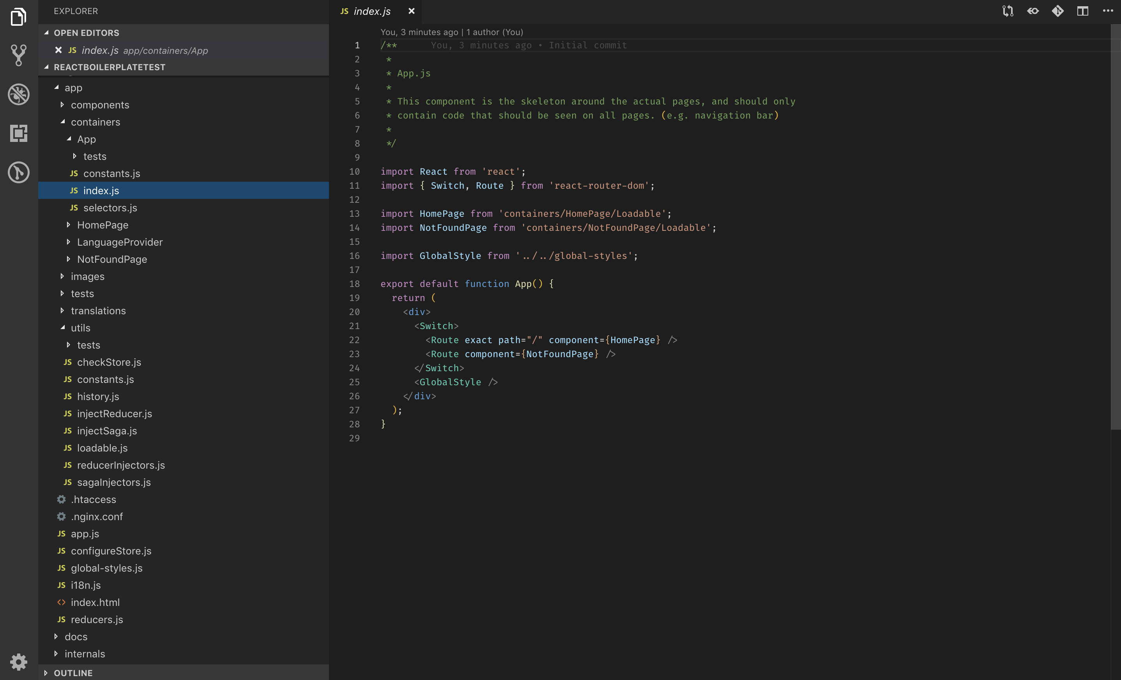This screenshot has width=1121, height=680.
Task: Select the Extensions icon in the activity bar
Action: tap(19, 133)
